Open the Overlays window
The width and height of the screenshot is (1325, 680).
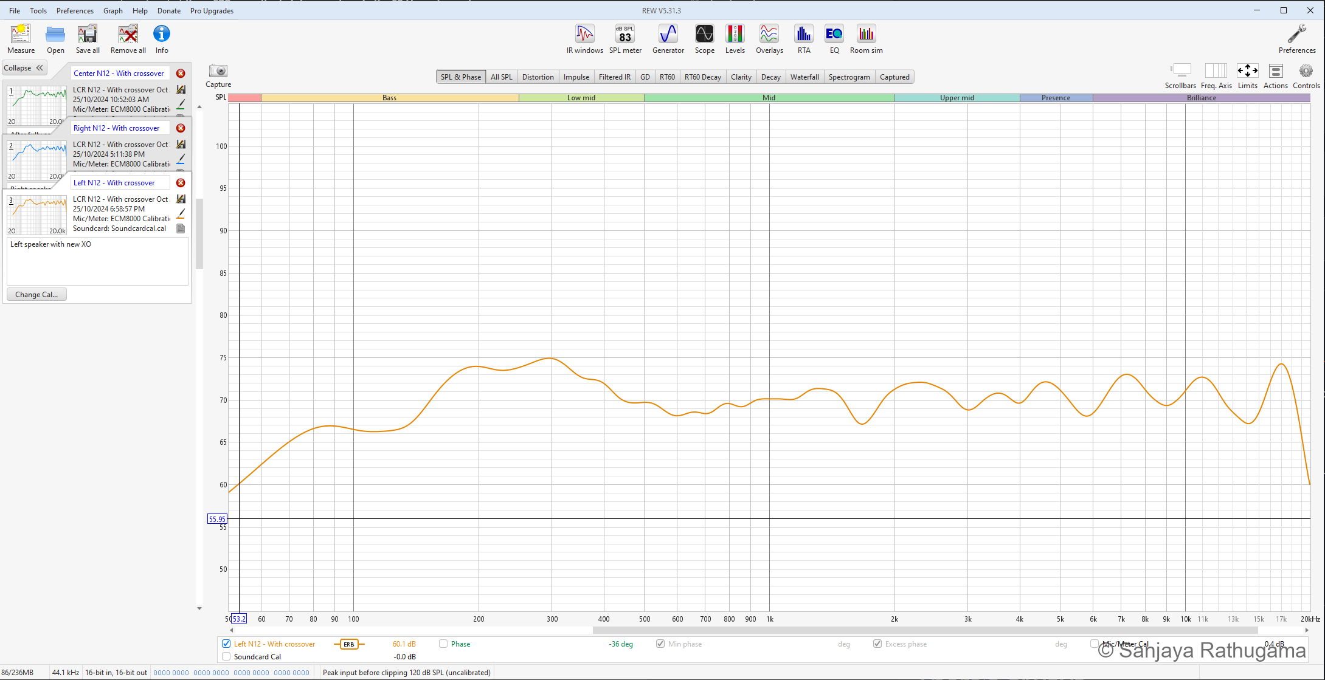769,34
